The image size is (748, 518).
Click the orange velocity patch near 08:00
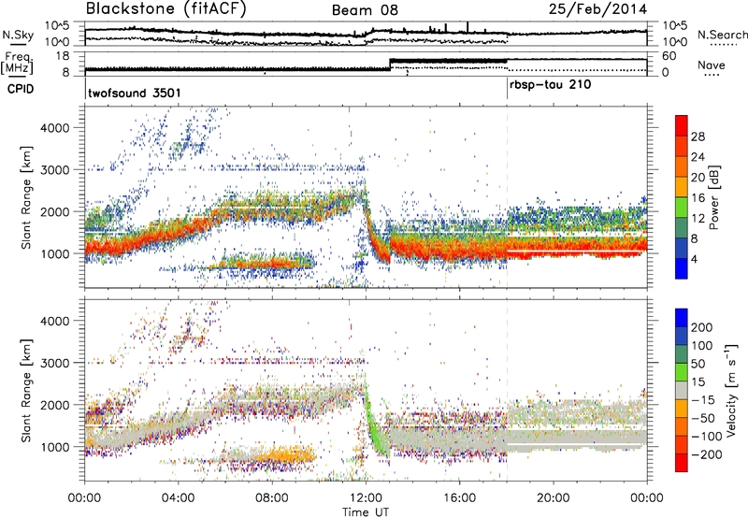pos(286,455)
